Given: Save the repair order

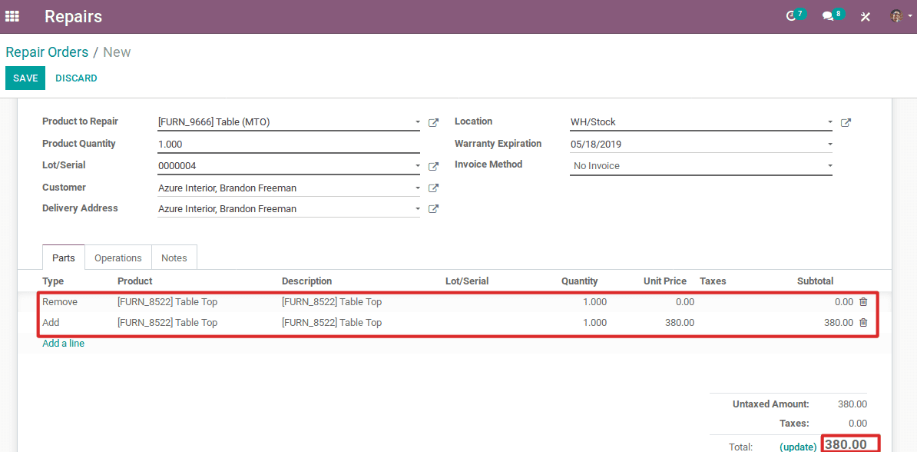Looking at the screenshot, I should (x=25, y=78).
